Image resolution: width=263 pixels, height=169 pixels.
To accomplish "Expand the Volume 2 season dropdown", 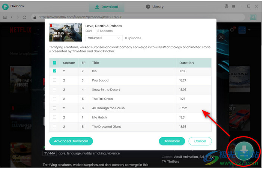I will point(104,38).
